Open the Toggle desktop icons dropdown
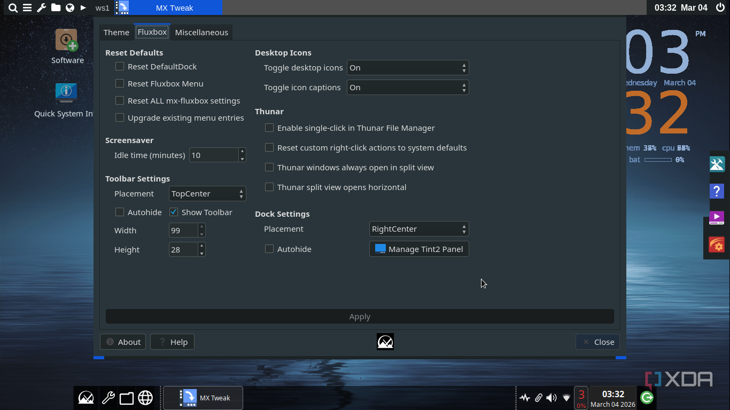 pos(408,68)
